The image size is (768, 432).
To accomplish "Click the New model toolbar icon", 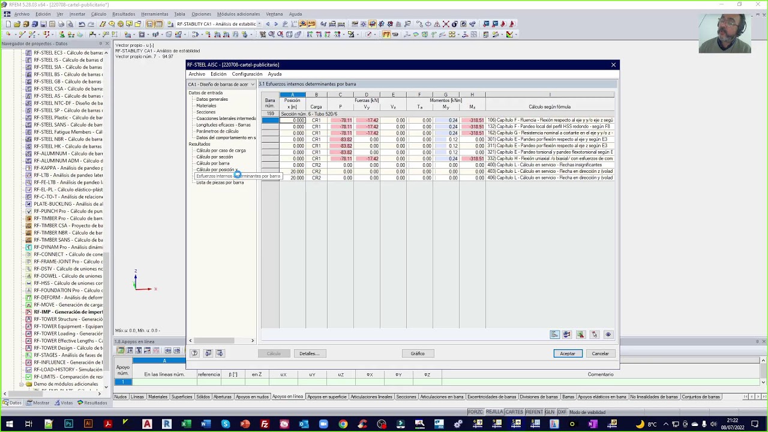I will click(x=8, y=24).
